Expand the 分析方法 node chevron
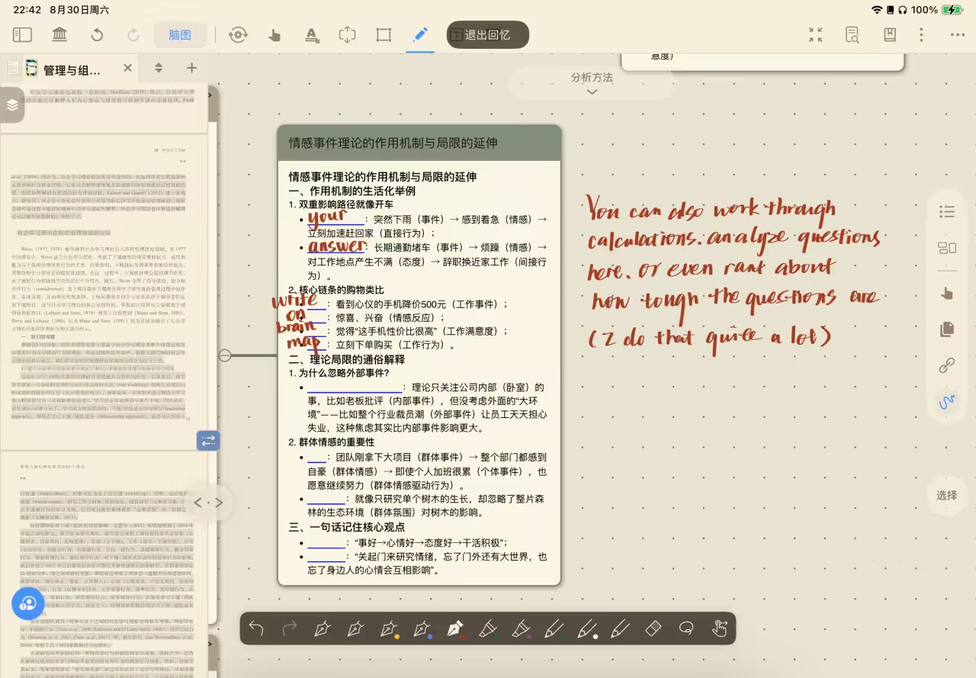This screenshot has width=976, height=678. [592, 92]
